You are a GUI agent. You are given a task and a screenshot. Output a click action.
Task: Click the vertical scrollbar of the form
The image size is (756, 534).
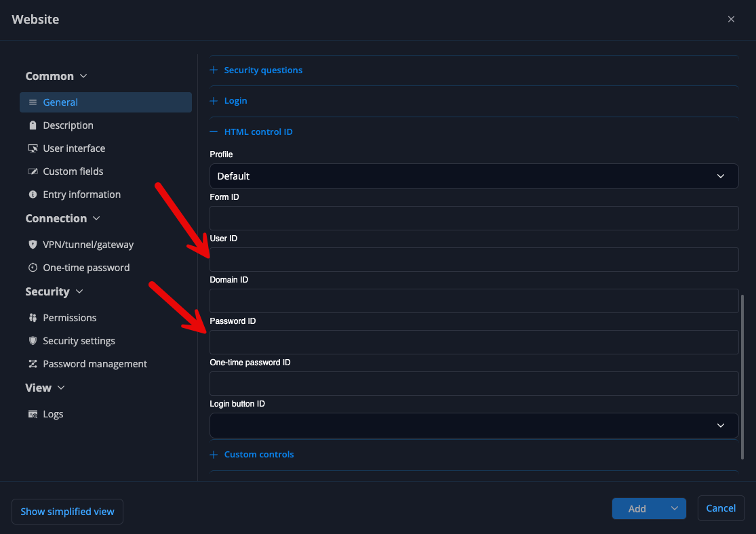pyautogui.click(x=742, y=377)
